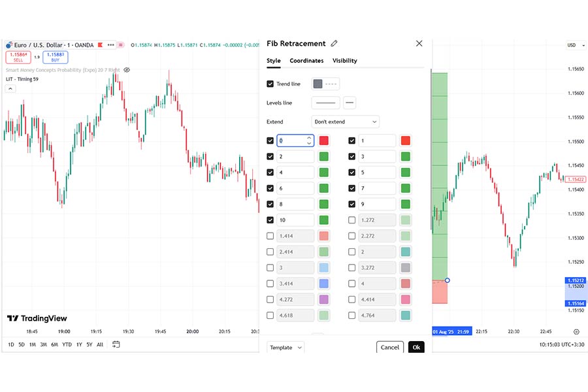The height and width of the screenshot is (392, 588).
Task: Open the Extend dropdown
Action: (x=346, y=122)
